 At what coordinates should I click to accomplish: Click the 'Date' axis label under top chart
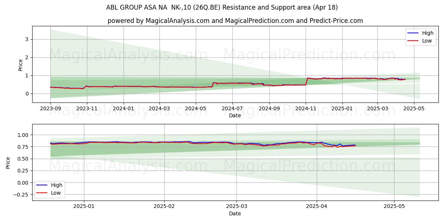pos(235,115)
